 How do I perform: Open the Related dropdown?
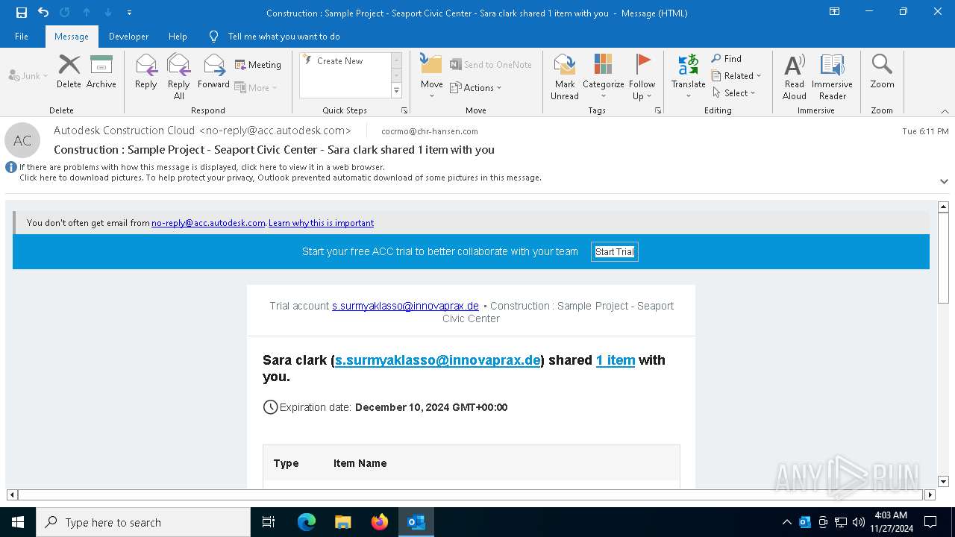tap(736, 76)
